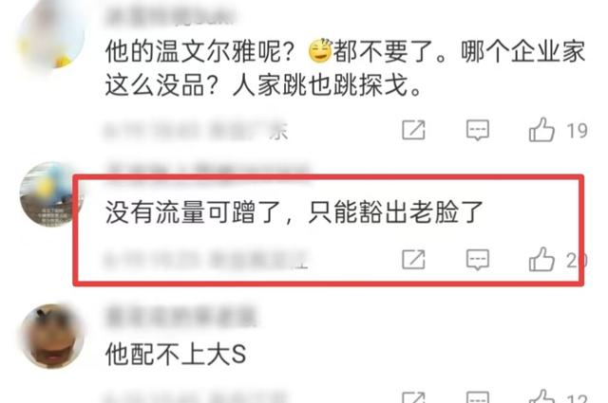
Task: Open the first commenter's yellow avatar
Action: pos(51,35)
